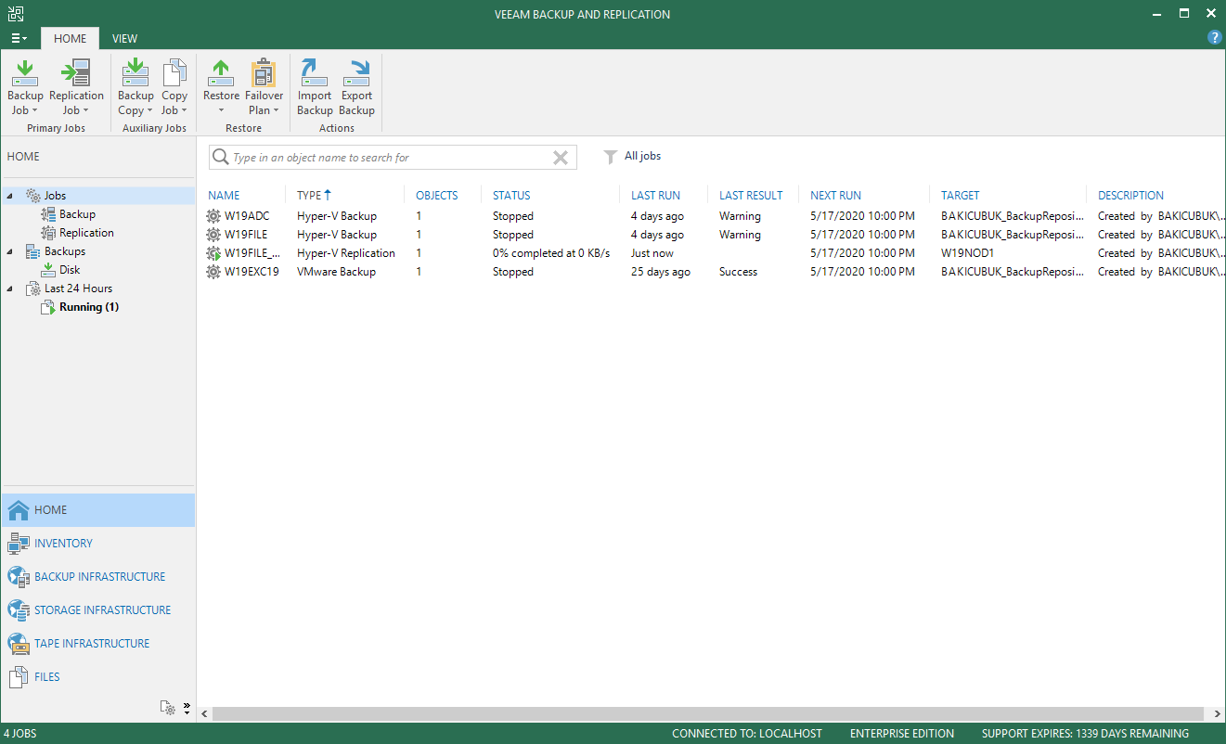The width and height of the screenshot is (1226, 744).
Task: Open the STORAGE INFRASTRUCTURE view
Action: tap(103, 610)
